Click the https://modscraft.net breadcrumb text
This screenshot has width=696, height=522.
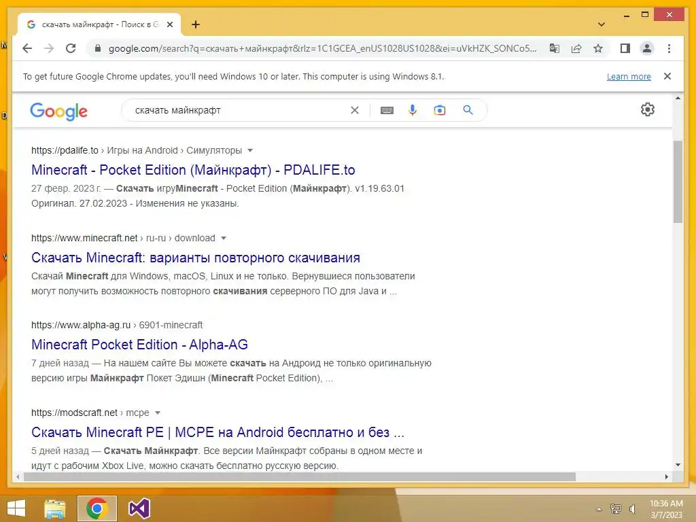pos(74,413)
